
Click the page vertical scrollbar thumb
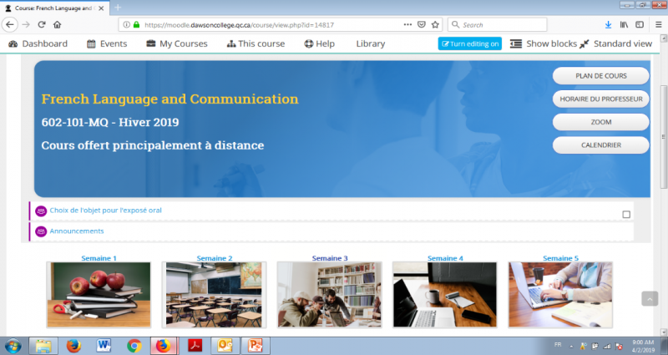tap(664, 136)
